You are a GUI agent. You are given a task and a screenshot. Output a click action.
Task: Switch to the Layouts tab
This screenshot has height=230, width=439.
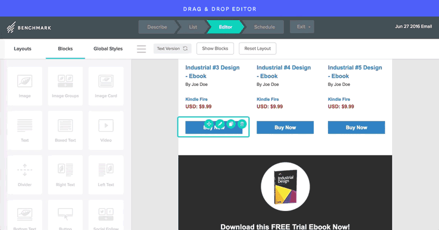pyautogui.click(x=23, y=49)
